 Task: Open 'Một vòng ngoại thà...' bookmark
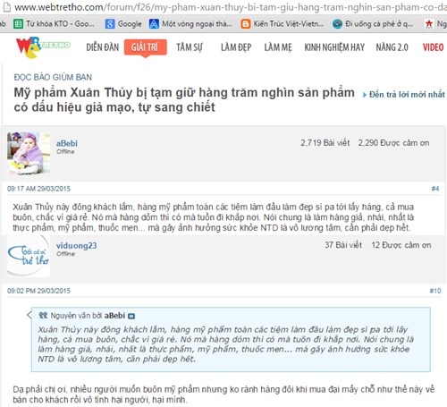[x=190, y=24]
